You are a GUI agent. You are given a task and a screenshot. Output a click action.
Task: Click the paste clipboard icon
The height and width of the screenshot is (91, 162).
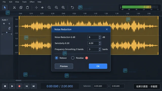pyautogui.click(x=27, y=7)
